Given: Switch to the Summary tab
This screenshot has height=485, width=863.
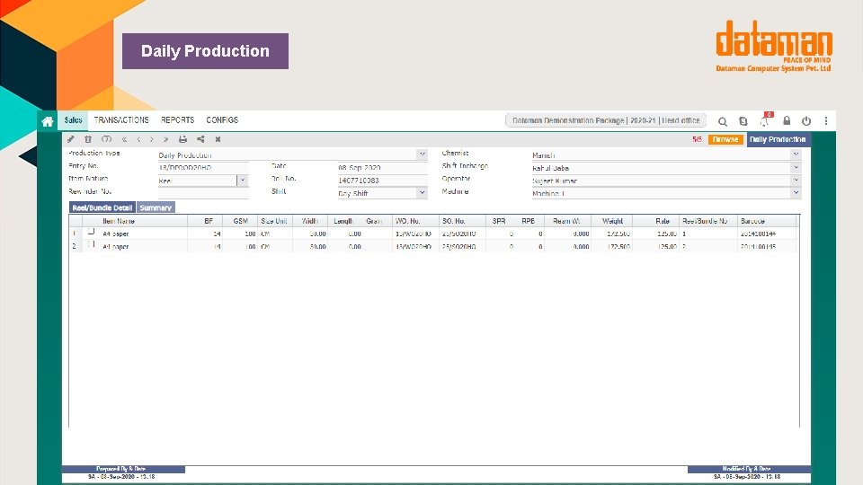Looking at the screenshot, I should 156,207.
